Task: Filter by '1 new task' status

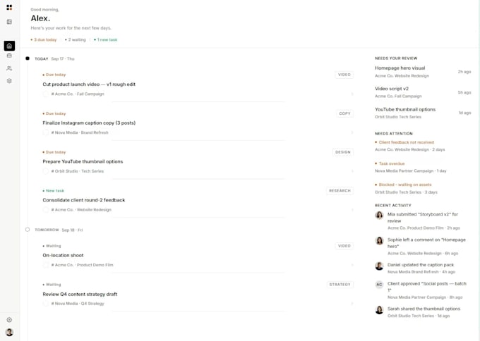Action: pos(106,39)
